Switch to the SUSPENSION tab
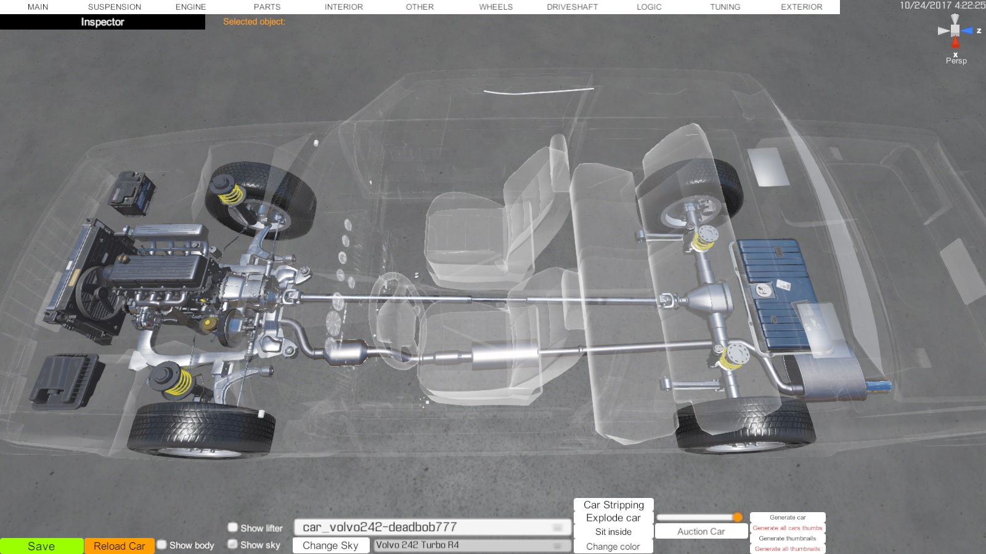Image resolution: width=986 pixels, height=554 pixels. [x=115, y=7]
